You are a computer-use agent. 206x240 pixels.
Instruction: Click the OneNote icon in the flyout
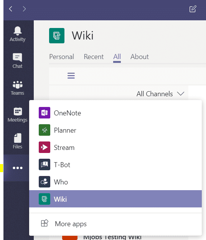[x=44, y=113]
